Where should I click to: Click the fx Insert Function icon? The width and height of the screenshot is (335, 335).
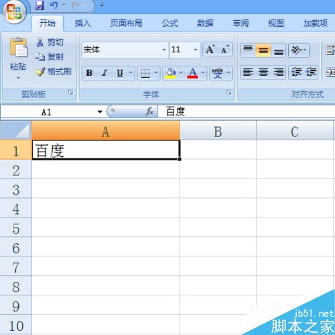pos(149,111)
